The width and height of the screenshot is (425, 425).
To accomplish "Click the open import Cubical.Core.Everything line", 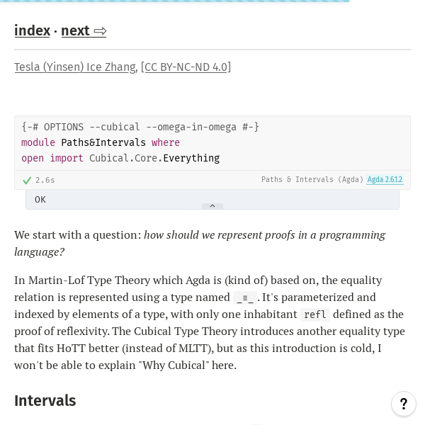I will coord(120,158).
